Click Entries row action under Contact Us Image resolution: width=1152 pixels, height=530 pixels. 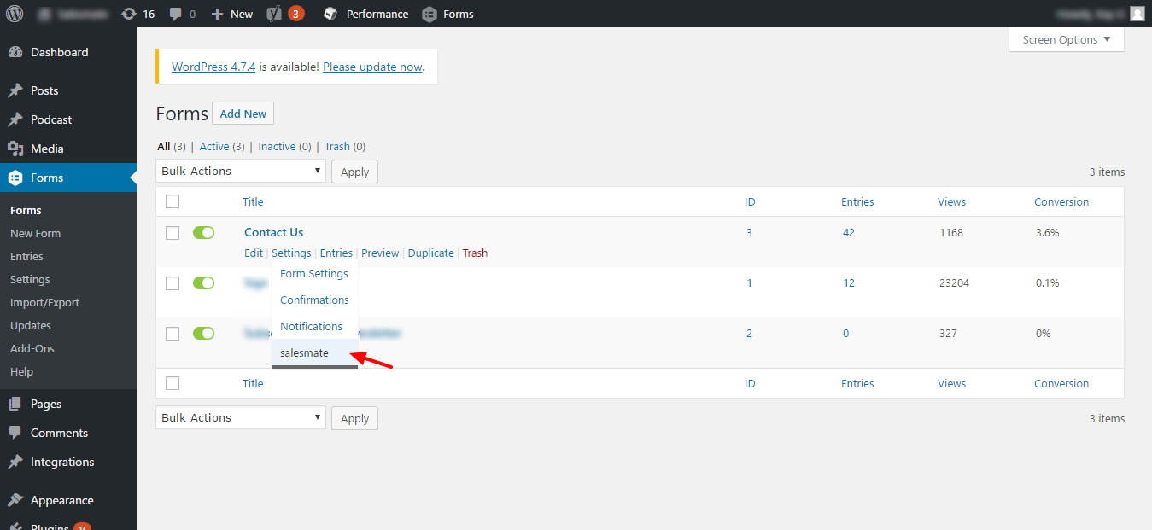(336, 253)
